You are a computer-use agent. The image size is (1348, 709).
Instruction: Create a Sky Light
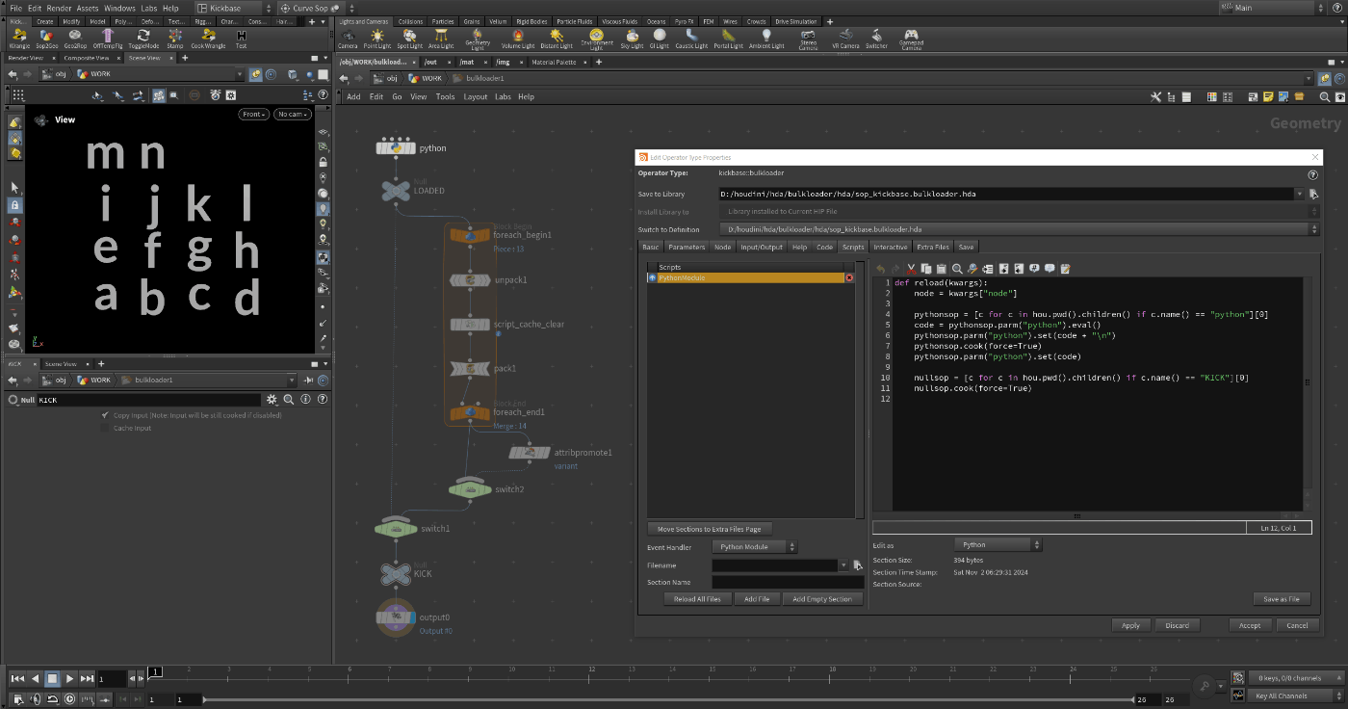(632, 39)
